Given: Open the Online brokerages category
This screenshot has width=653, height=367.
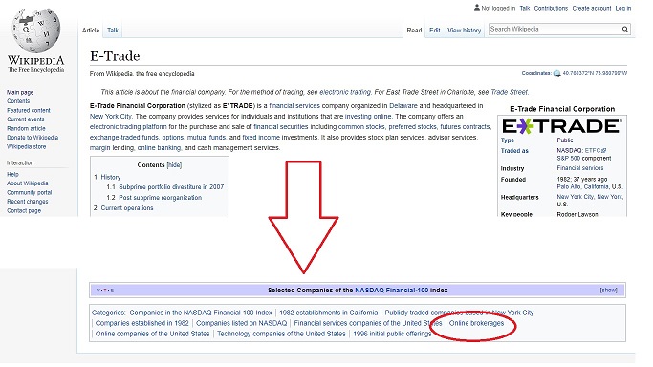Looking at the screenshot, I should [x=476, y=323].
